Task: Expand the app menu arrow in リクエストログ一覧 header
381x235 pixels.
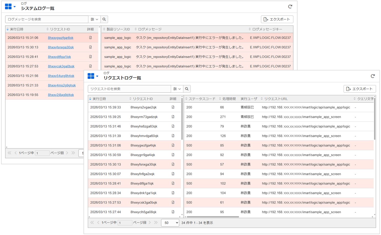Action: pyautogui.click(x=97, y=76)
